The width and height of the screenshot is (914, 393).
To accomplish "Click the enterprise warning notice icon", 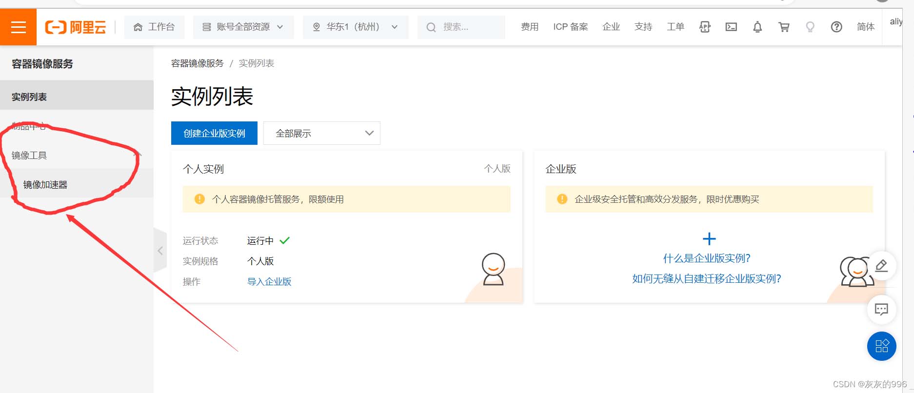I will tap(562, 199).
